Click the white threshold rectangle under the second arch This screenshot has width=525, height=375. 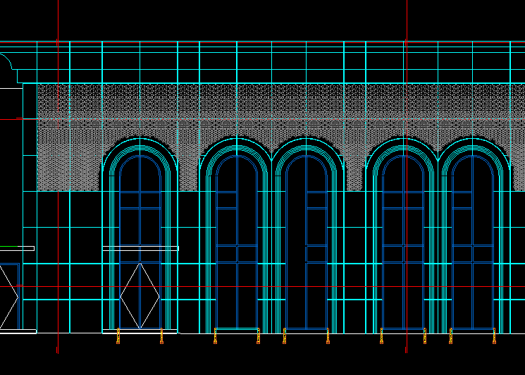237,331
